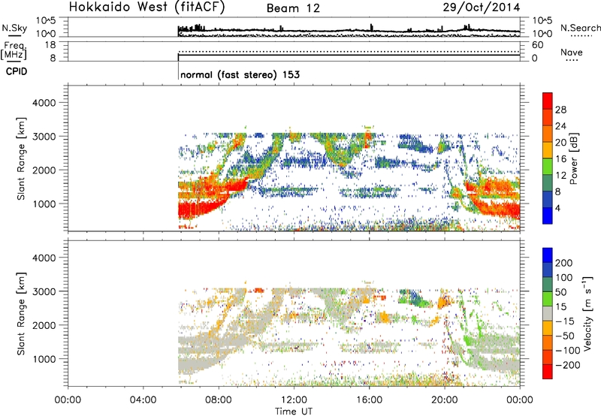The width and height of the screenshot is (601, 416).
Task: Click the "-50" label on Velocity colorbar
Action: coord(565,336)
